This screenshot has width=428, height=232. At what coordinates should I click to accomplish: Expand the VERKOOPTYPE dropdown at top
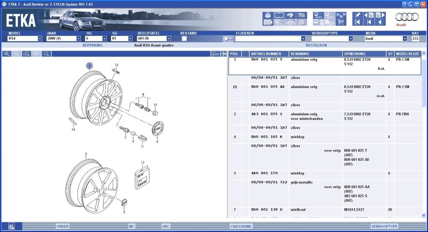tap(351, 39)
